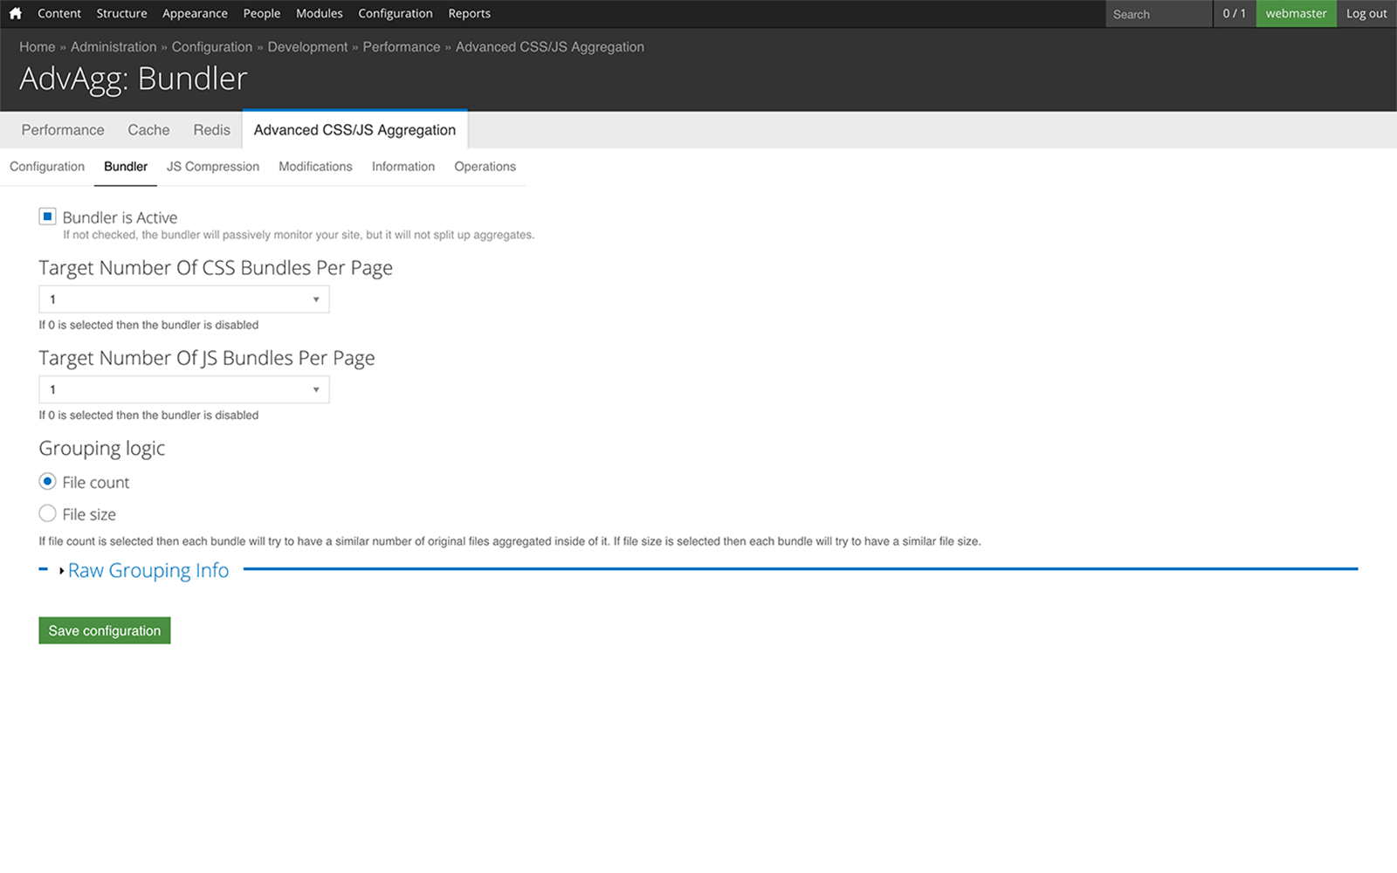Open the Operations secondary tab
Screen dimensions: 1397x873
tap(485, 167)
